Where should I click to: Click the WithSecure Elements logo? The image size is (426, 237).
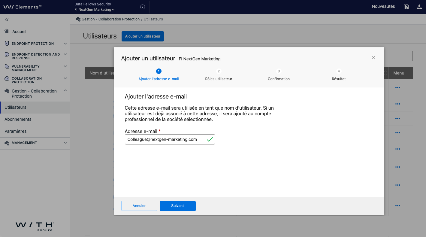click(23, 7)
